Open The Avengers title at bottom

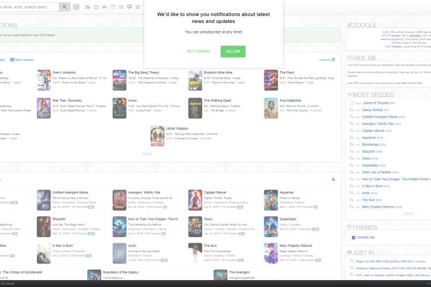(x=240, y=272)
